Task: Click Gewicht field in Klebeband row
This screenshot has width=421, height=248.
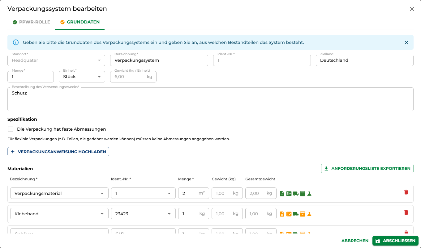Action: pyautogui.click(x=227, y=214)
